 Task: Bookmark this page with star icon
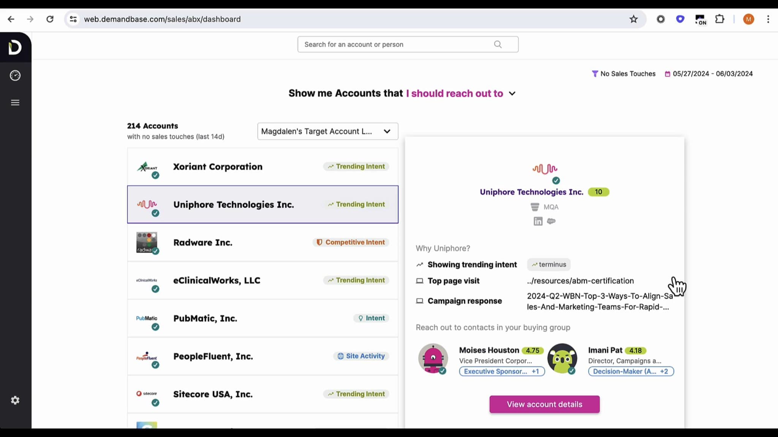click(x=633, y=19)
